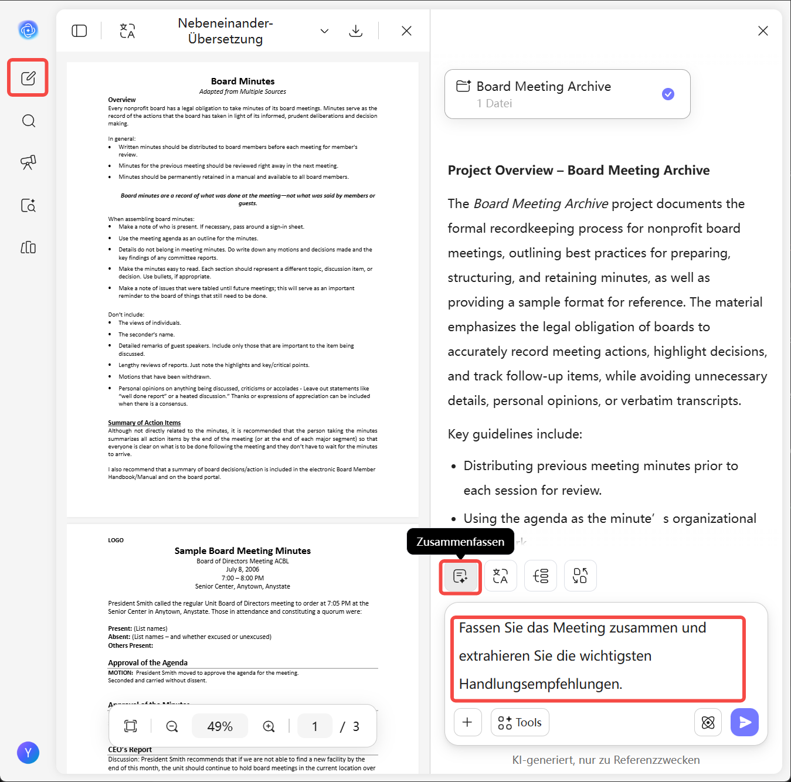Click the Board Minutes page one title
Viewport: 791px width, 782px height.
(243, 81)
